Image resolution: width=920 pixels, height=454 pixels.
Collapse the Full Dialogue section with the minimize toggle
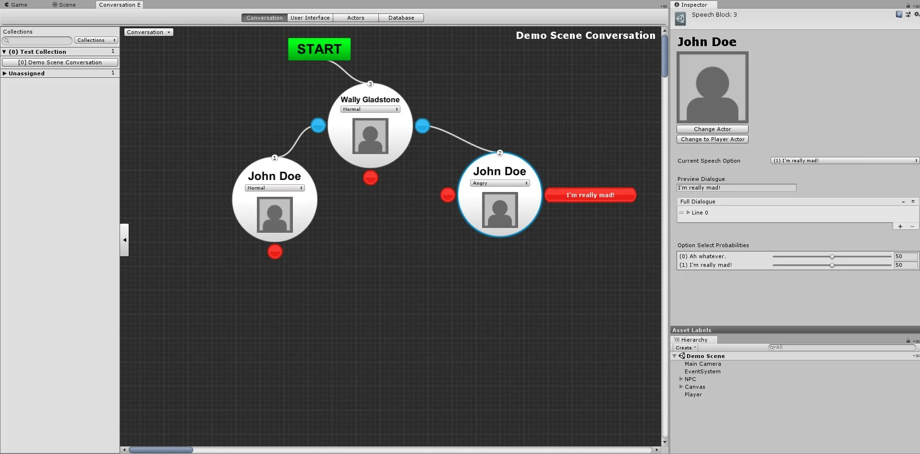click(903, 202)
